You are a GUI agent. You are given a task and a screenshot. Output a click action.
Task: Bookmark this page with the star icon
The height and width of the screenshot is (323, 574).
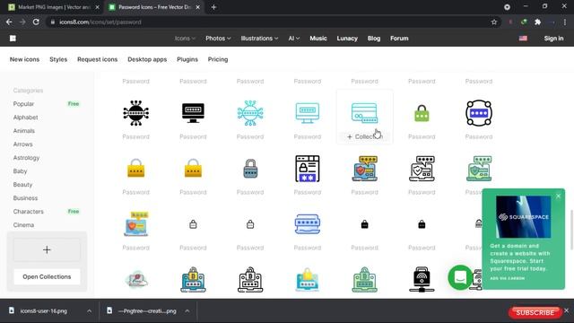(494, 22)
